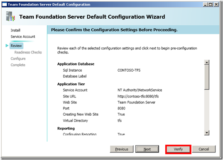The image size is (223, 160).
Task: Cancel the configuration wizard
Action: point(204,149)
